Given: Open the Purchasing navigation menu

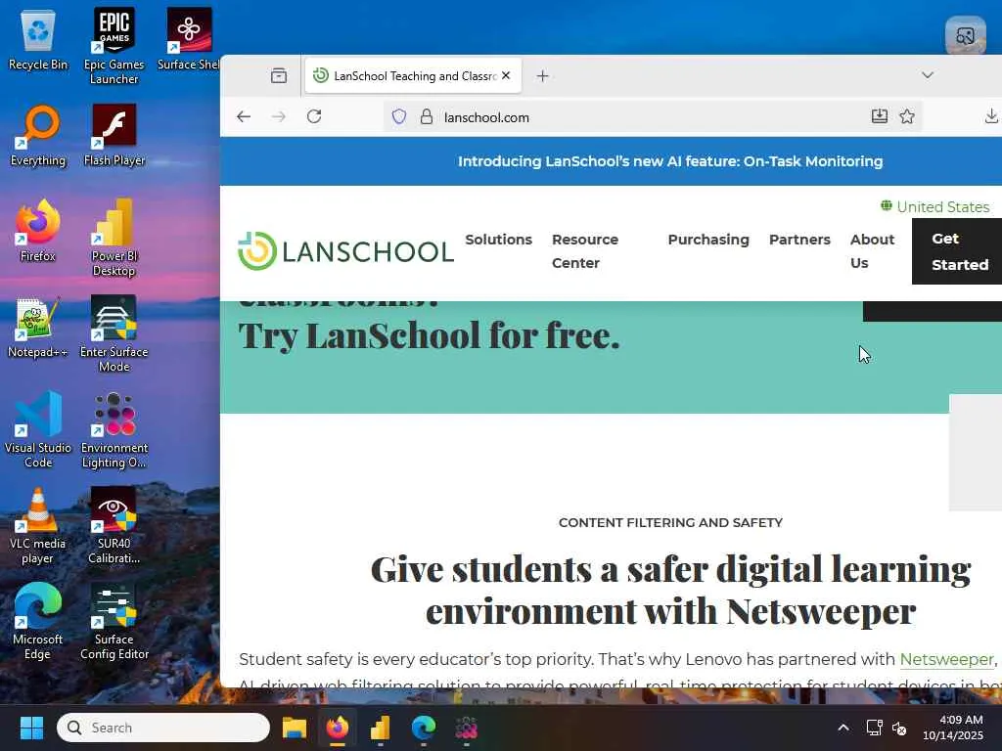Looking at the screenshot, I should pos(708,240).
